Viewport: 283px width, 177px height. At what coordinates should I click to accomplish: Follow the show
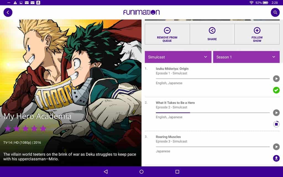point(257,34)
